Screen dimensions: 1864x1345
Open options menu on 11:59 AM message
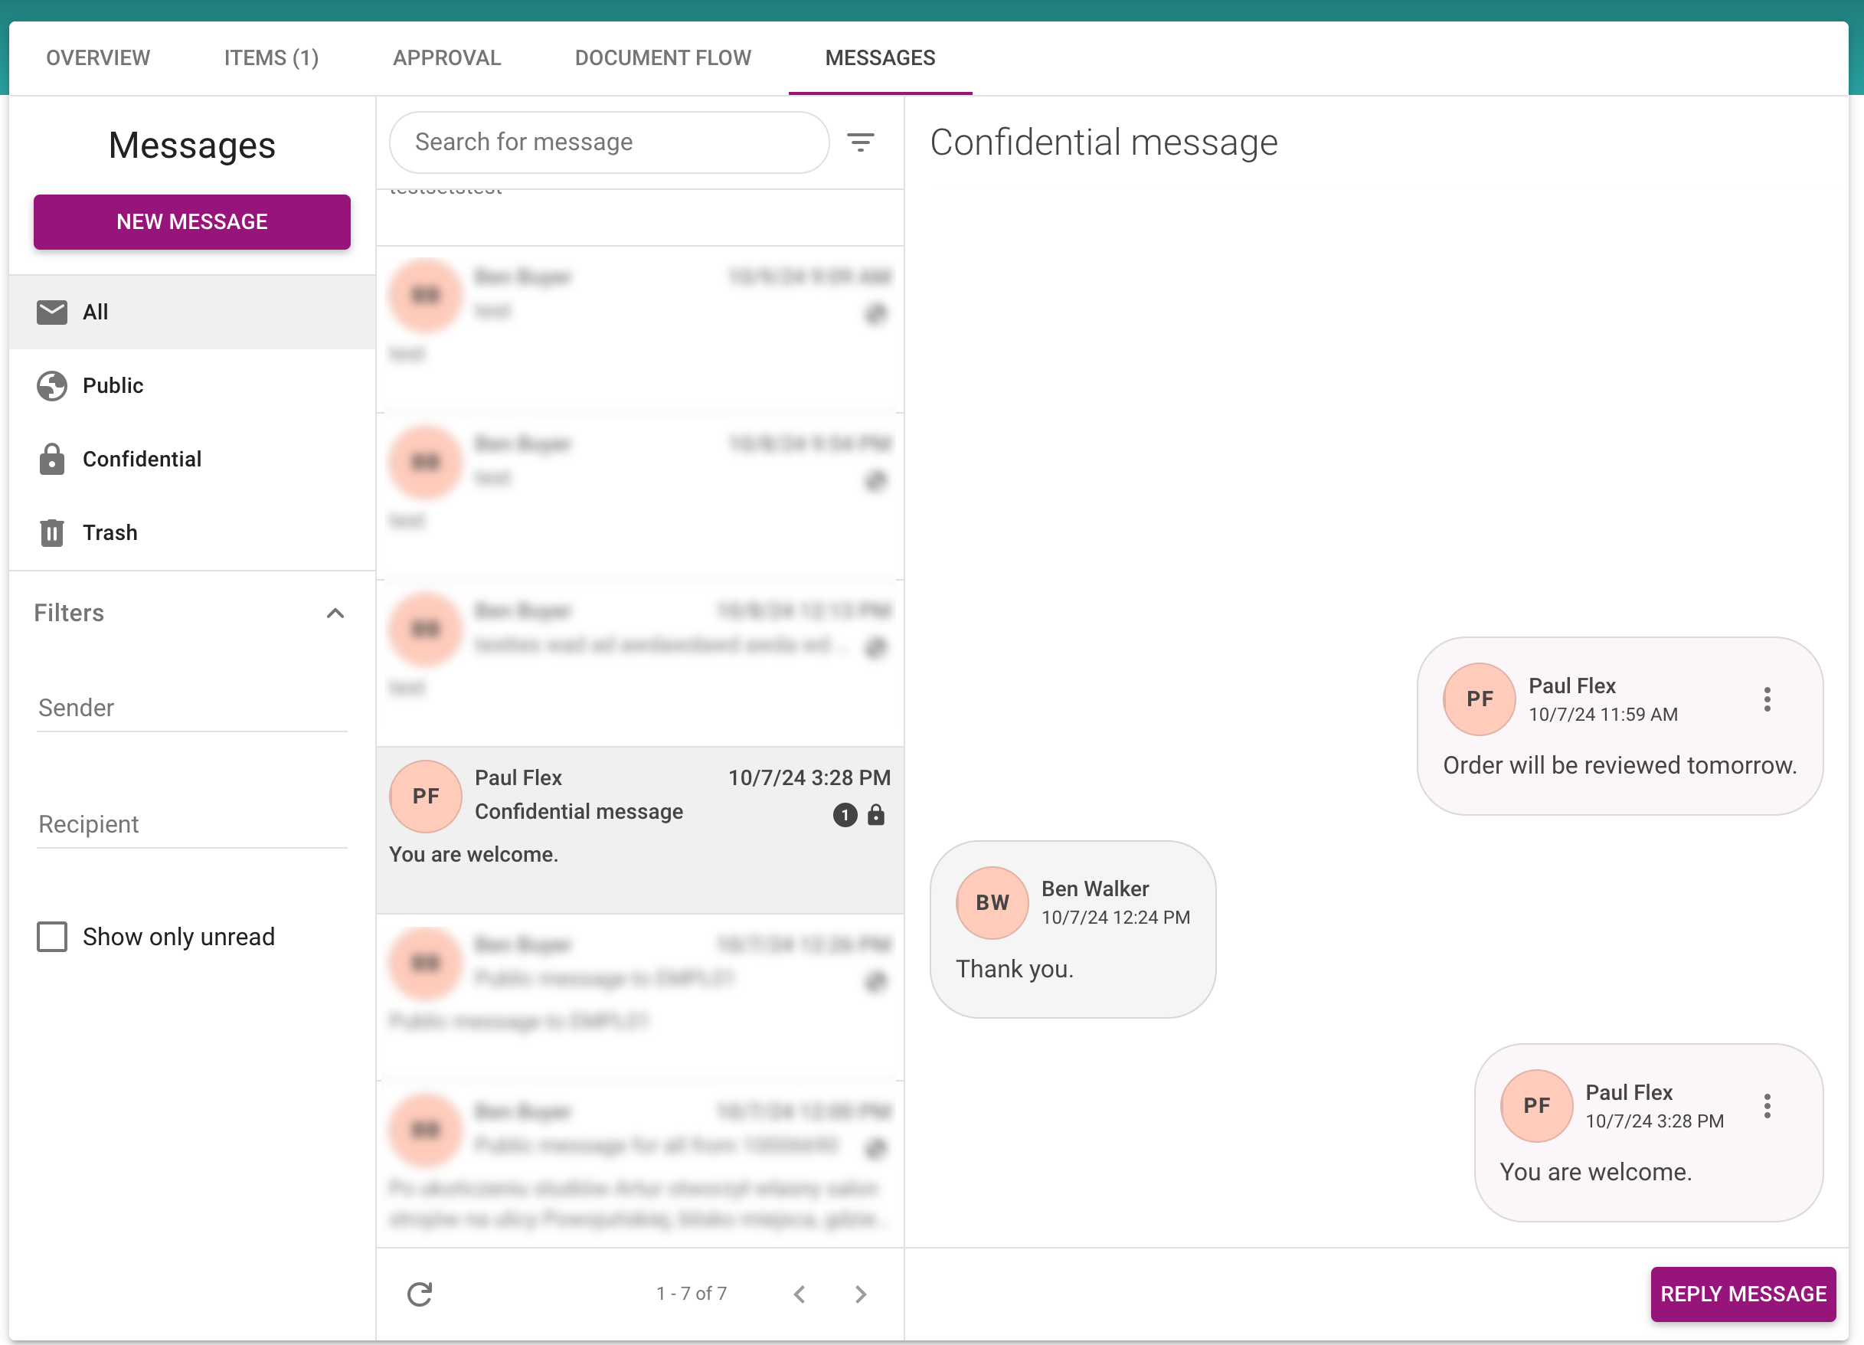pyautogui.click(x=1767, y=699)
